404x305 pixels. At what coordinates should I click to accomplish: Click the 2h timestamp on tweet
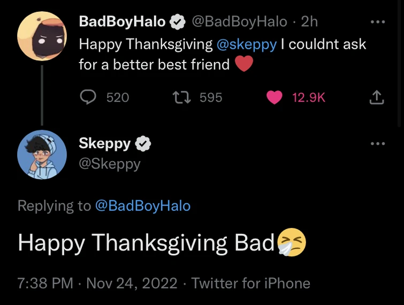pyautogui.click(x=309, y=21)
